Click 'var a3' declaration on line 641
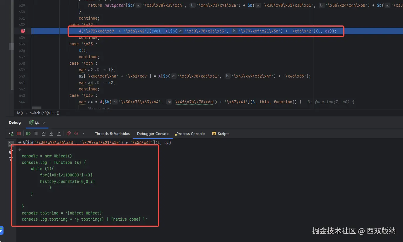 coord(86,83)
